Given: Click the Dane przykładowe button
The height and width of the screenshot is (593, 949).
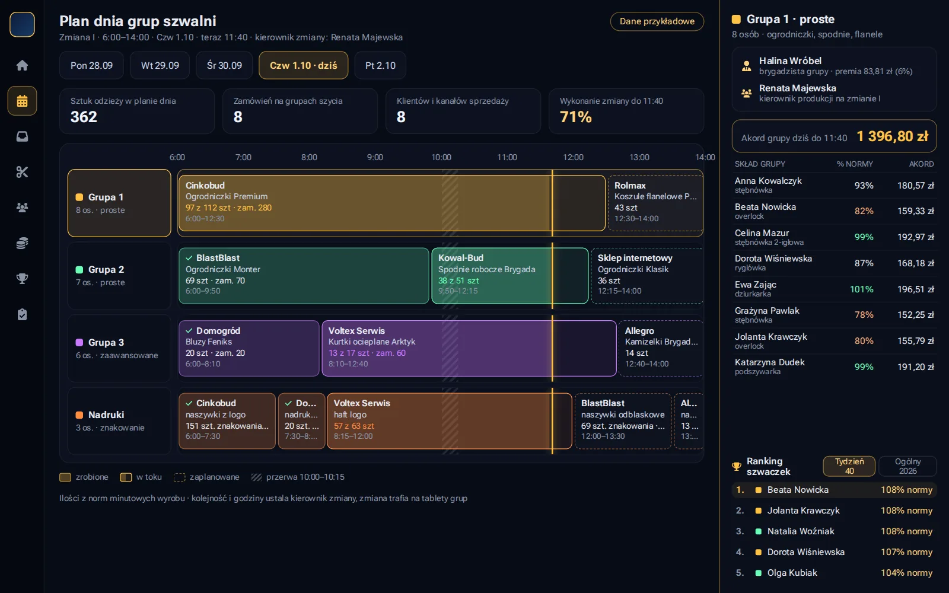Looking at the screenshot, I should (x=657, y=21).
